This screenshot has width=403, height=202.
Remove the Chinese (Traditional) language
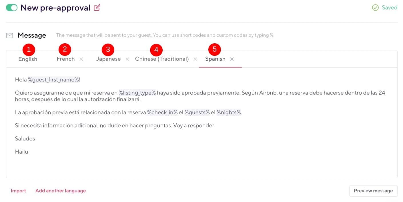(195, 59)
